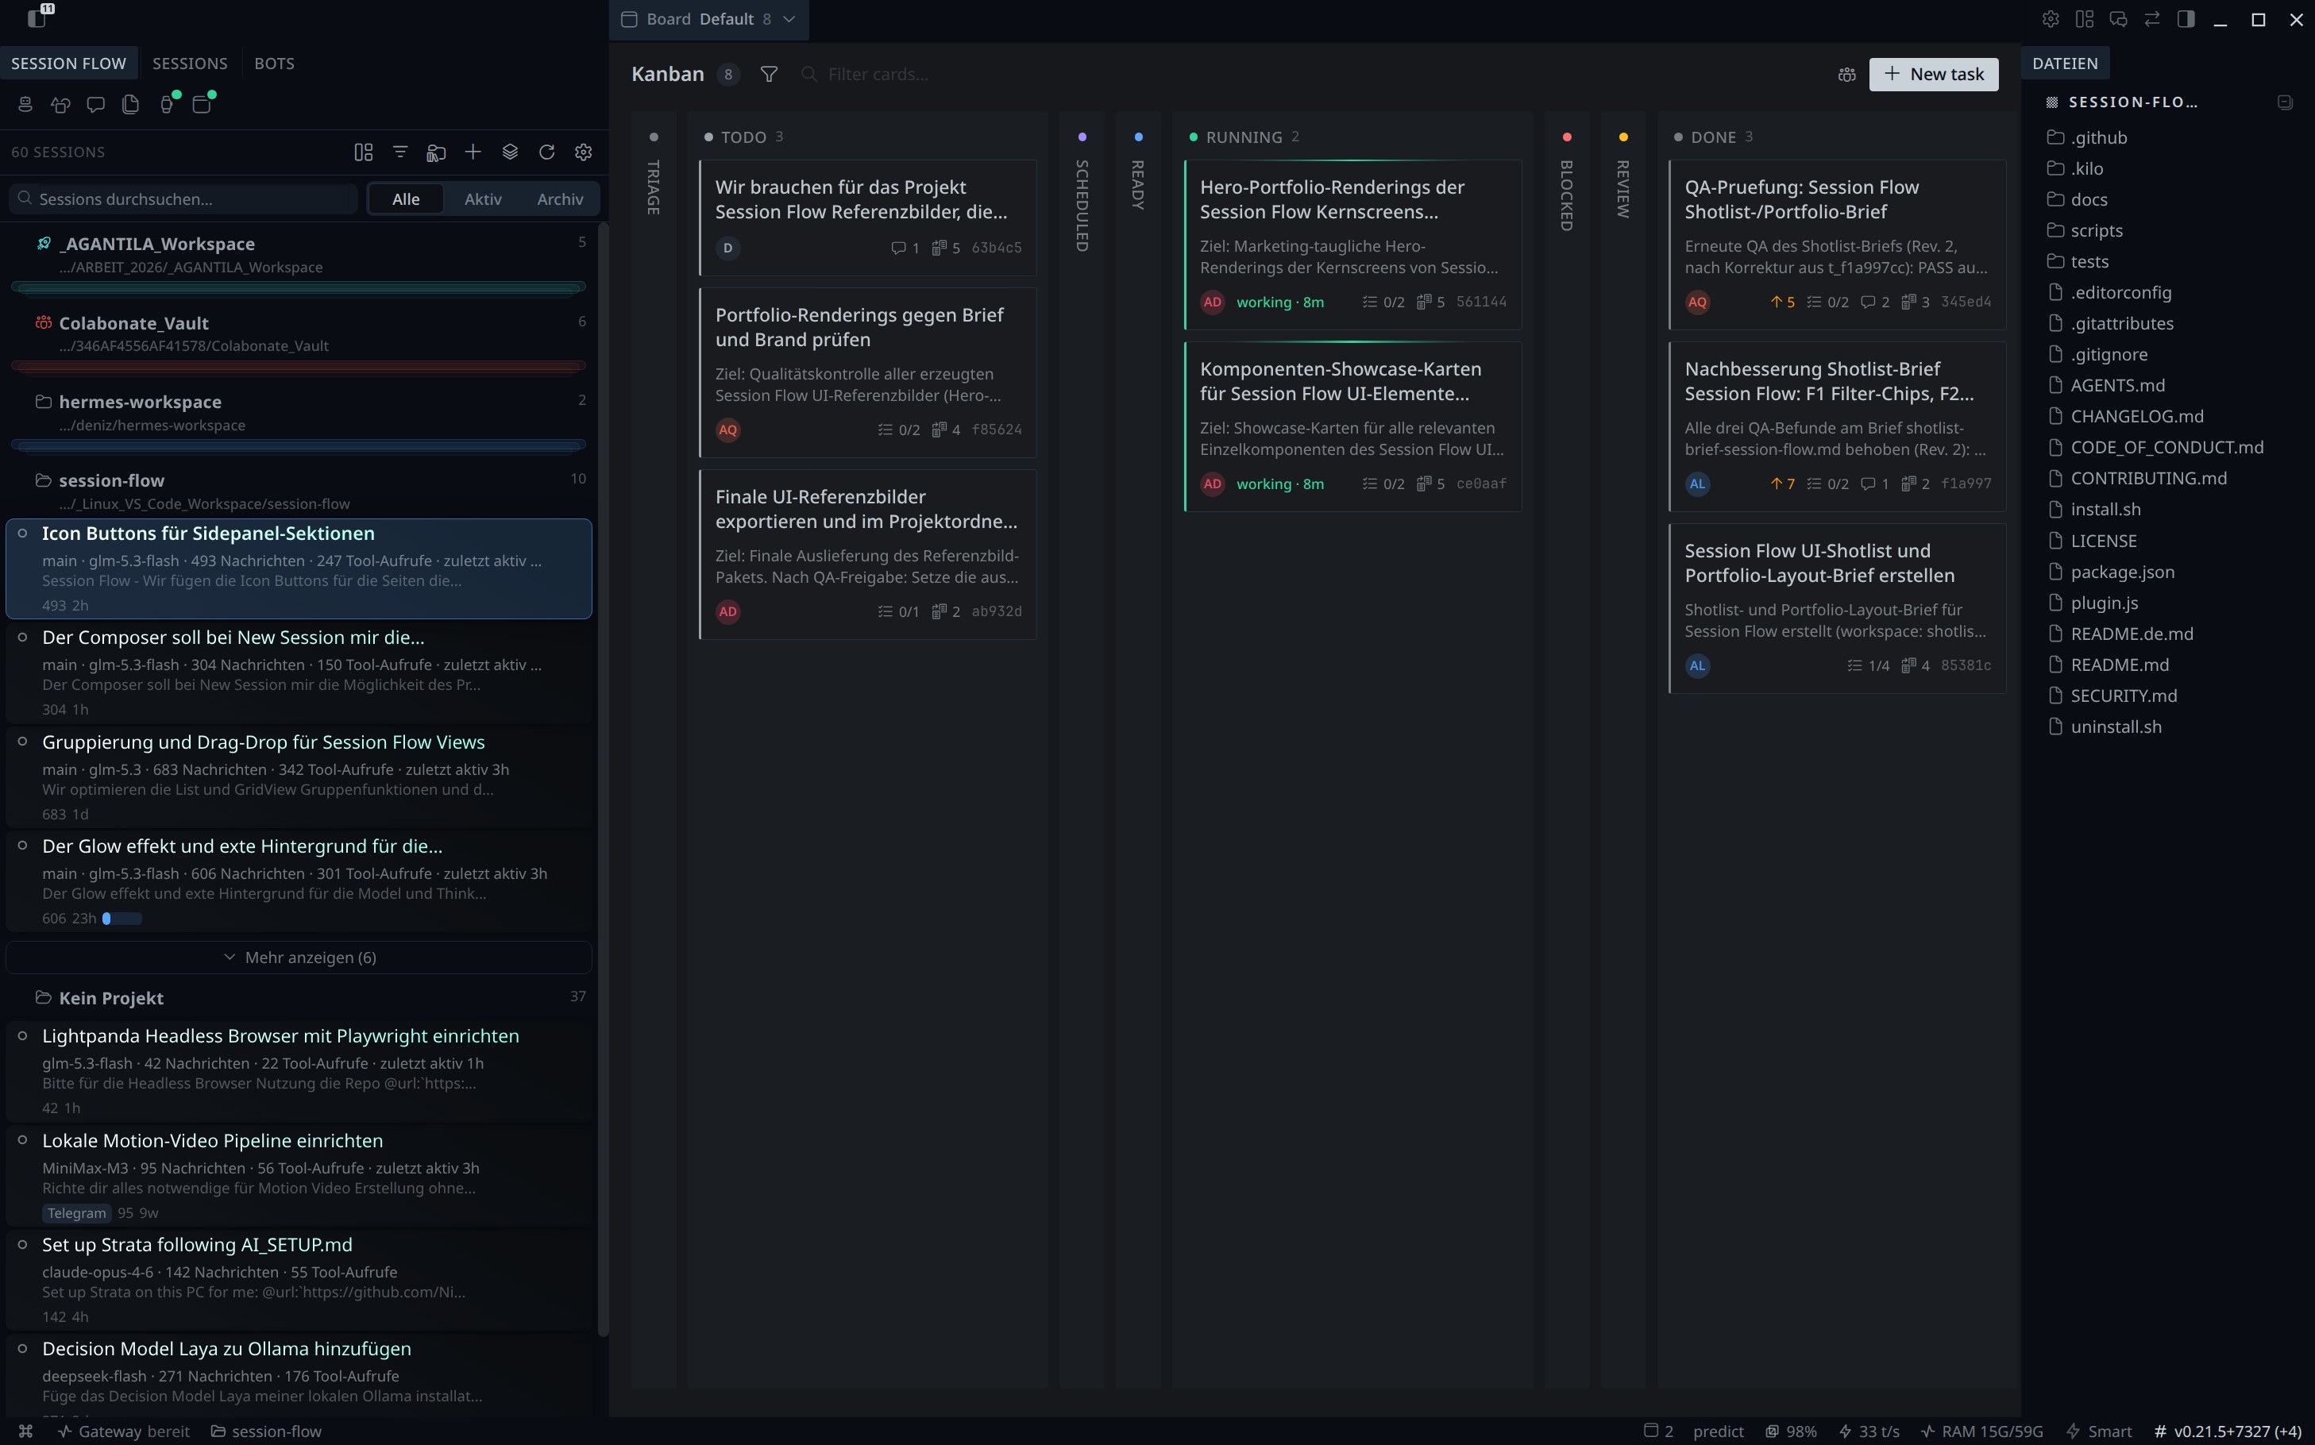Open the sessions sort filter icon
The height and width of the screenshot is (1445, 2315).
point(400,152)
